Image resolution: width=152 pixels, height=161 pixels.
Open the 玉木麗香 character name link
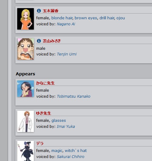50,11
